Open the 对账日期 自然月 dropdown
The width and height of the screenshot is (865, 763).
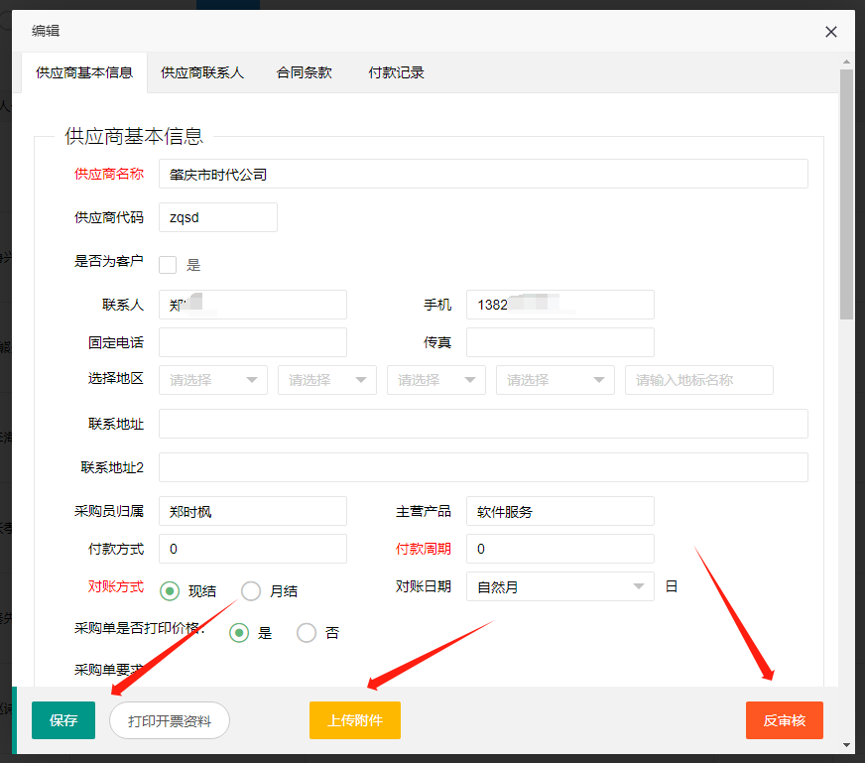(x=559, y=586)
